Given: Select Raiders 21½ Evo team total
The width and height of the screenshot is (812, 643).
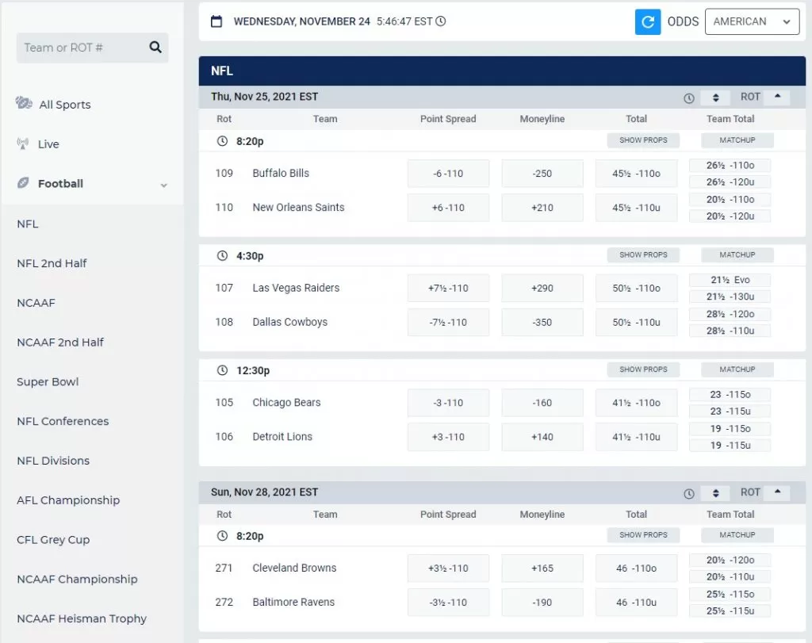Looking at the screenshot, I should 730,280.
